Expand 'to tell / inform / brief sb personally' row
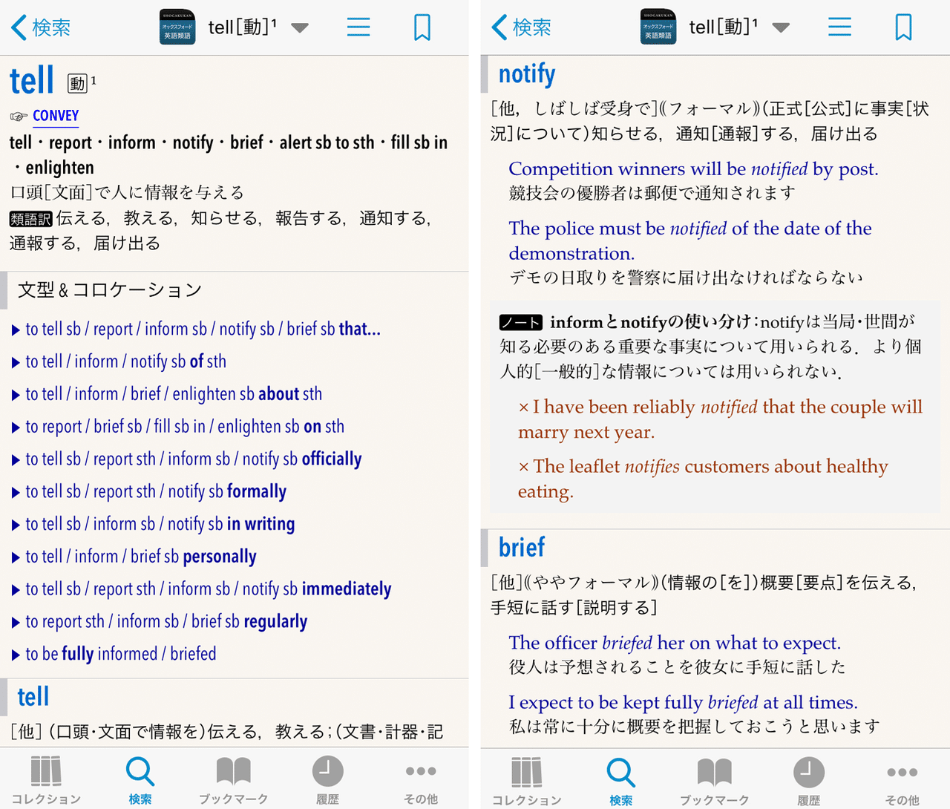This screenshot has height=809, width=950. click(134, 557)
